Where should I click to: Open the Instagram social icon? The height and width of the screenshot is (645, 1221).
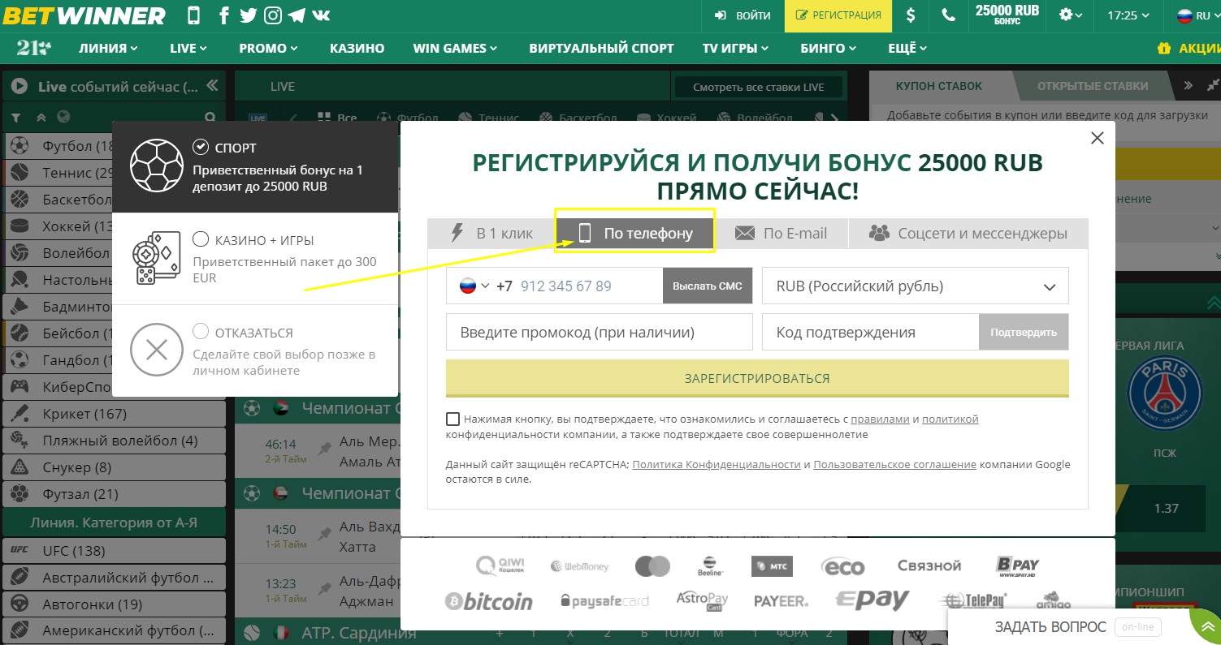click(274, 15)
